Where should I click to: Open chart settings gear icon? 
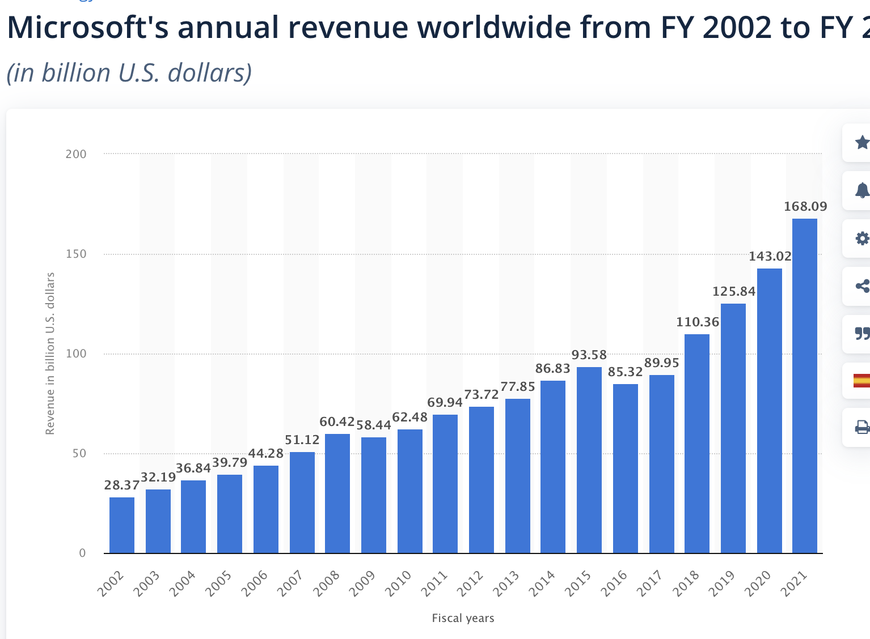point(862,238)
